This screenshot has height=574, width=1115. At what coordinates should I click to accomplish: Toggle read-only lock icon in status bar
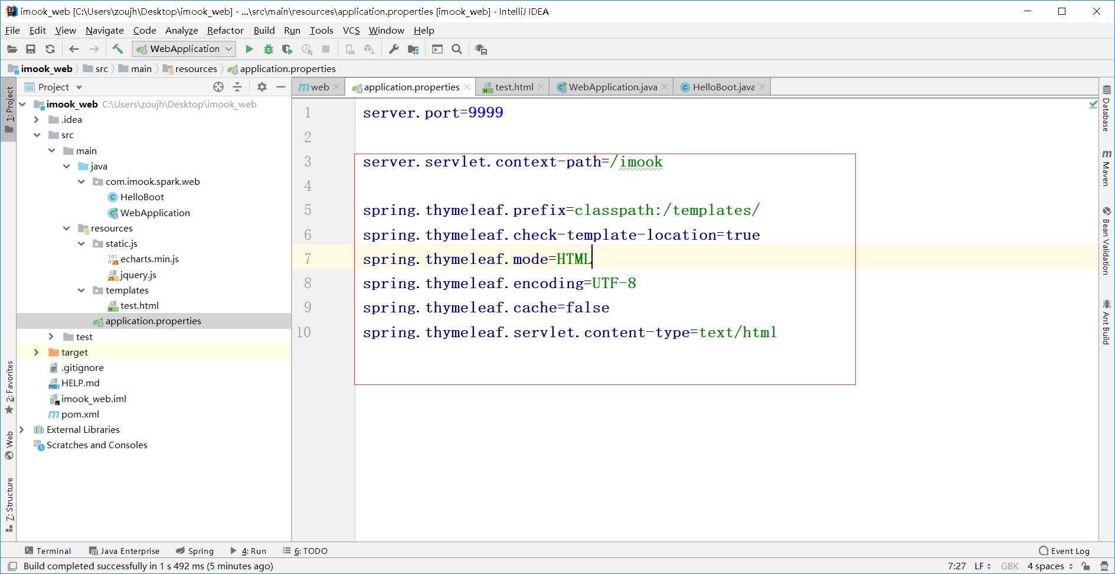(x=1085, y=566)
